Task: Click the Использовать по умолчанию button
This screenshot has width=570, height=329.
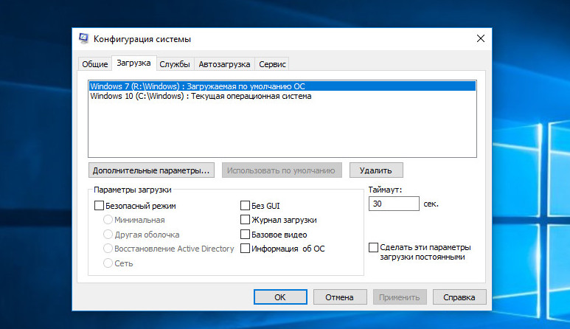Action: tap(282, 170)
